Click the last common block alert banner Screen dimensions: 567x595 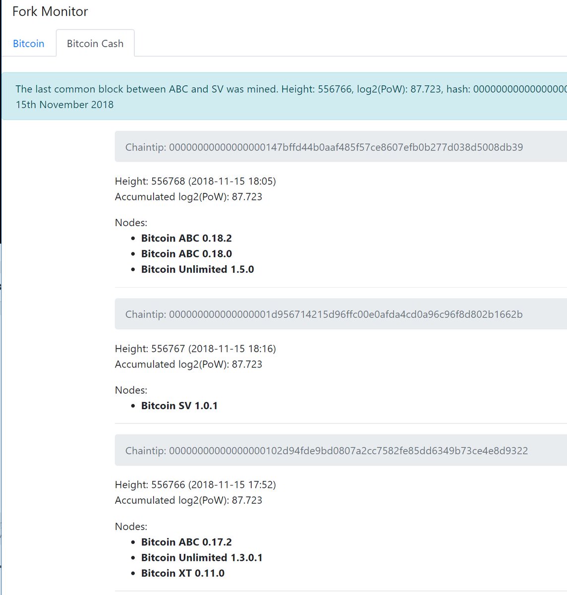284,97
